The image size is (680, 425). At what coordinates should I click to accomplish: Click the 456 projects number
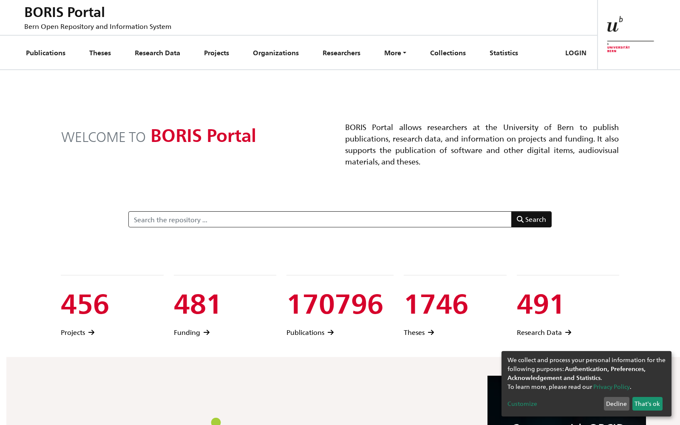coord(85,304)
